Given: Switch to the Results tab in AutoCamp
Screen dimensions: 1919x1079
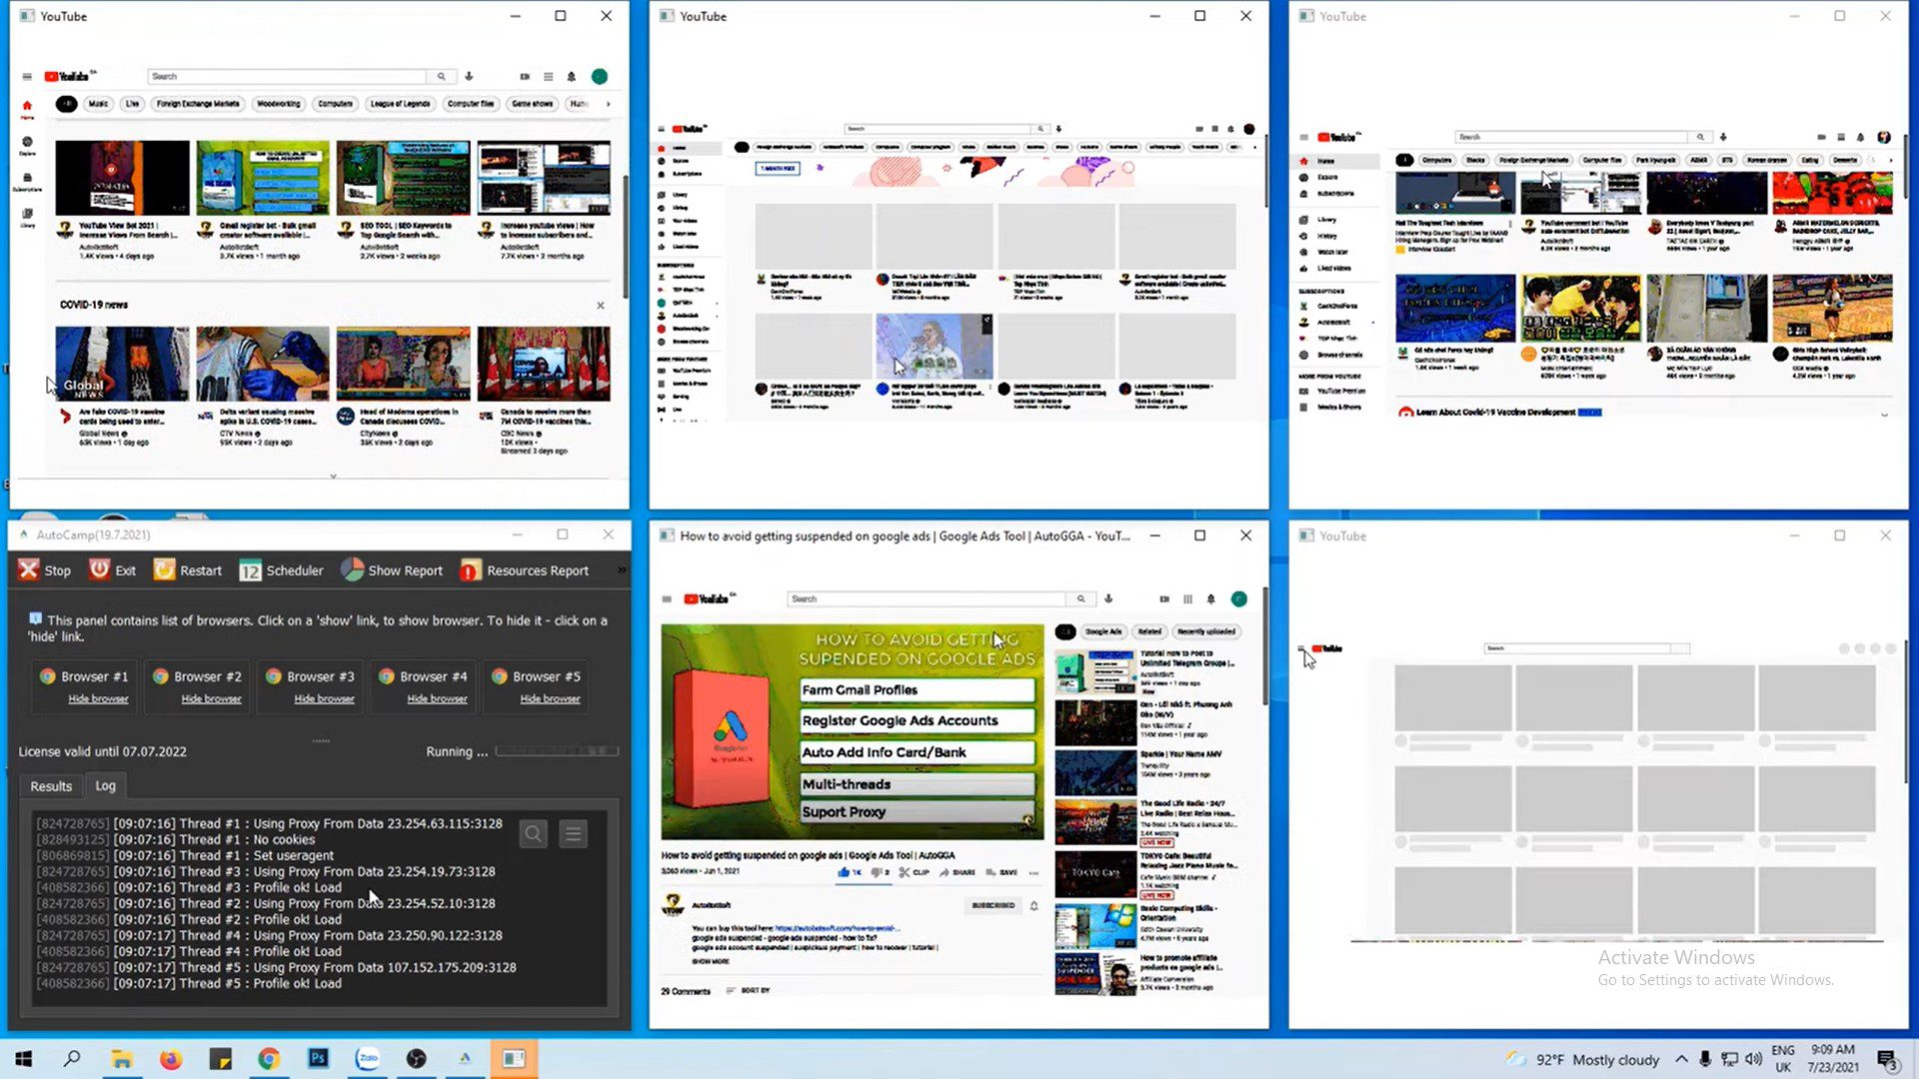Looking at the screenshot, I should tap(51, 786).
